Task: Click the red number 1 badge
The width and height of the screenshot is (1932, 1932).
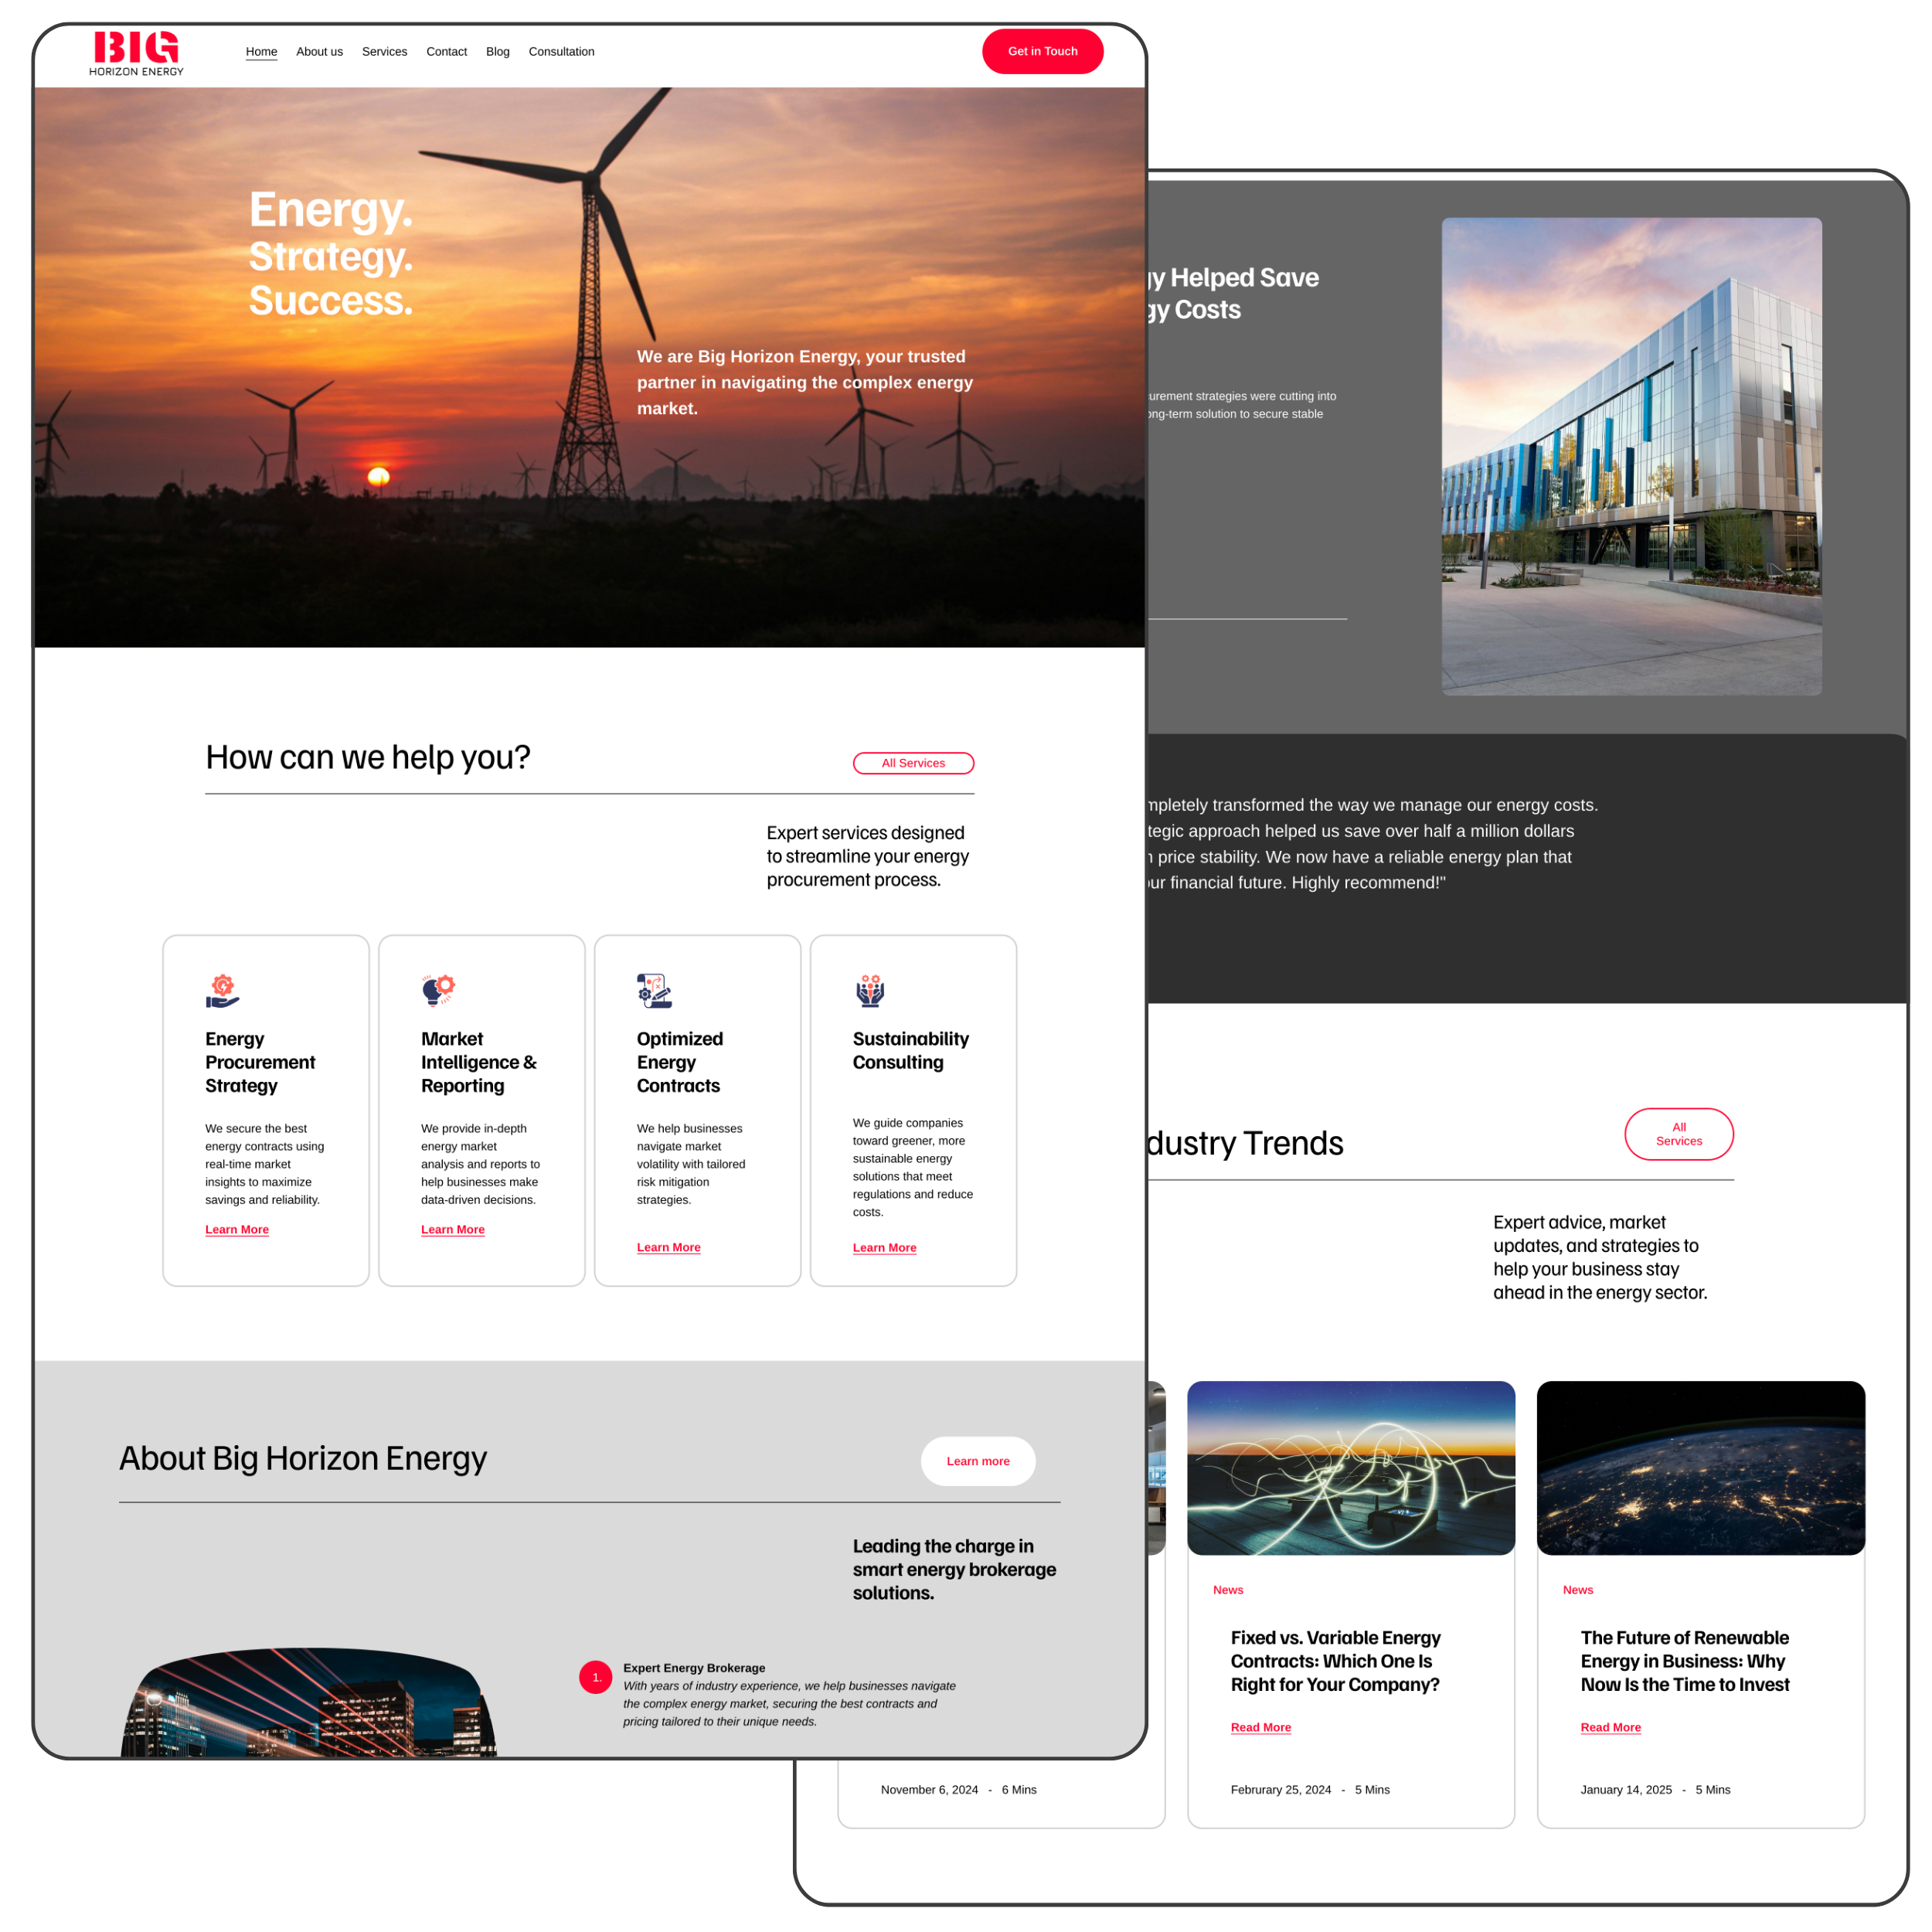Action: 596,1677
